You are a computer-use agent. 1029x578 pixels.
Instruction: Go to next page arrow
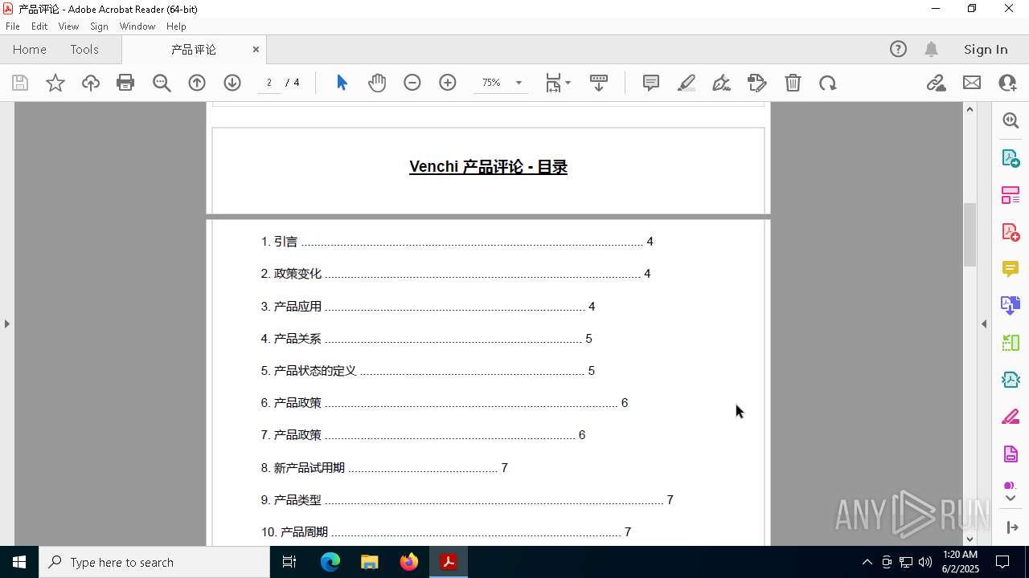[232, 83]
